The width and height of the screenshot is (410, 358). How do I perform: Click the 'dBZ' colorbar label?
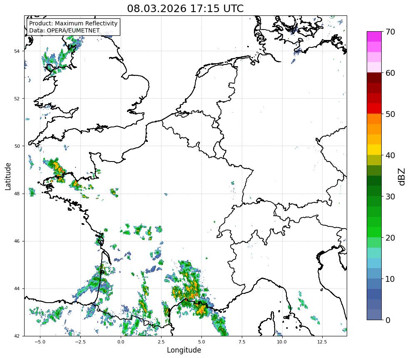pos(402,177)
